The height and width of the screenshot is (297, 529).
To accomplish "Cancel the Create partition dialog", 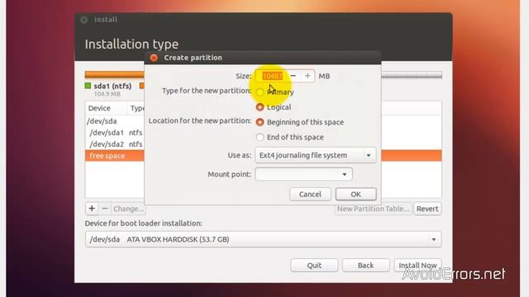I will coord(310,195).
